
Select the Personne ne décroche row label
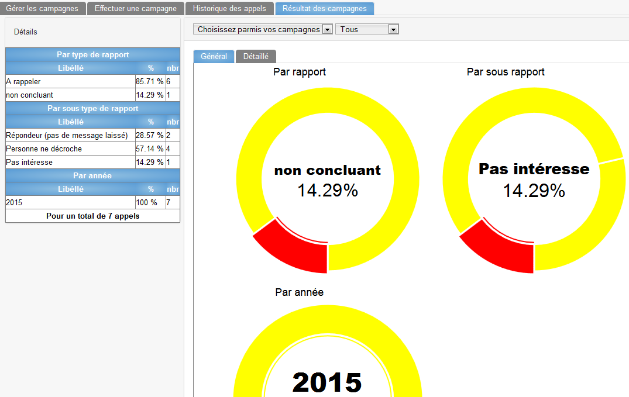point(44,149)
